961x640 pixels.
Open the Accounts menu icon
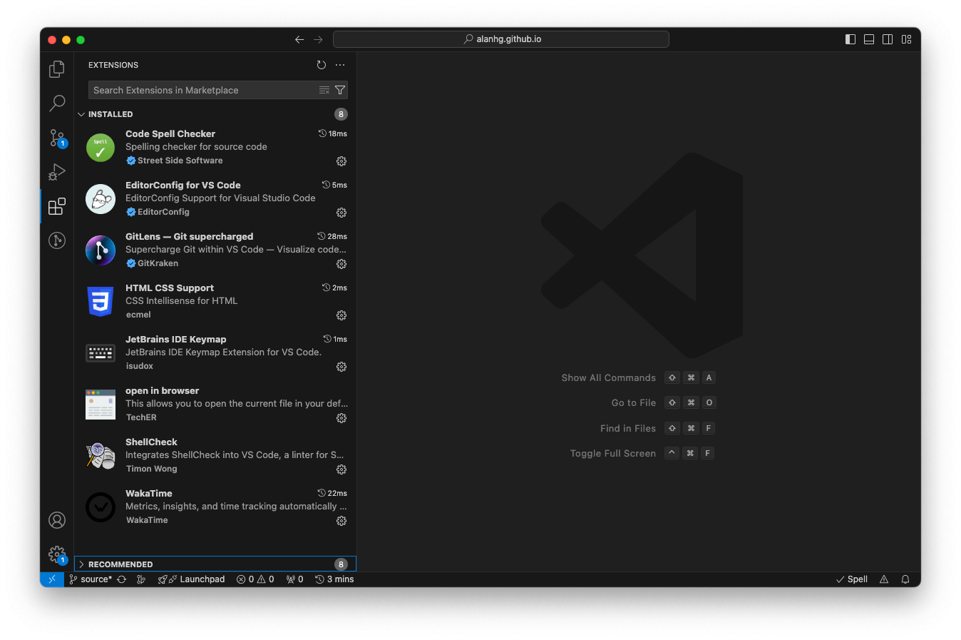(x=57, y=520)
